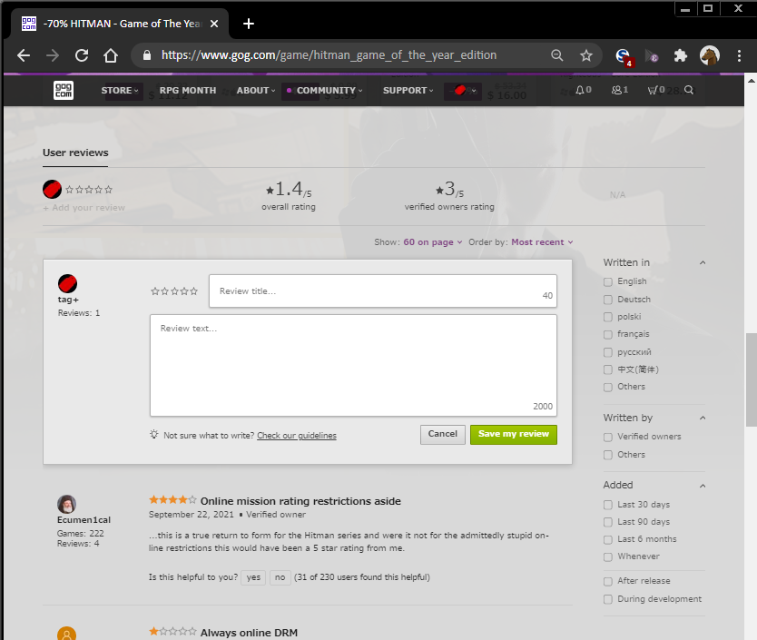The image size is (757, 640).
Task: Click the padlock site info icon
Action: 147,55
